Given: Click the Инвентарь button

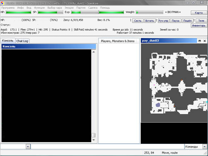Looking at the screenshot, I should 199,26.
